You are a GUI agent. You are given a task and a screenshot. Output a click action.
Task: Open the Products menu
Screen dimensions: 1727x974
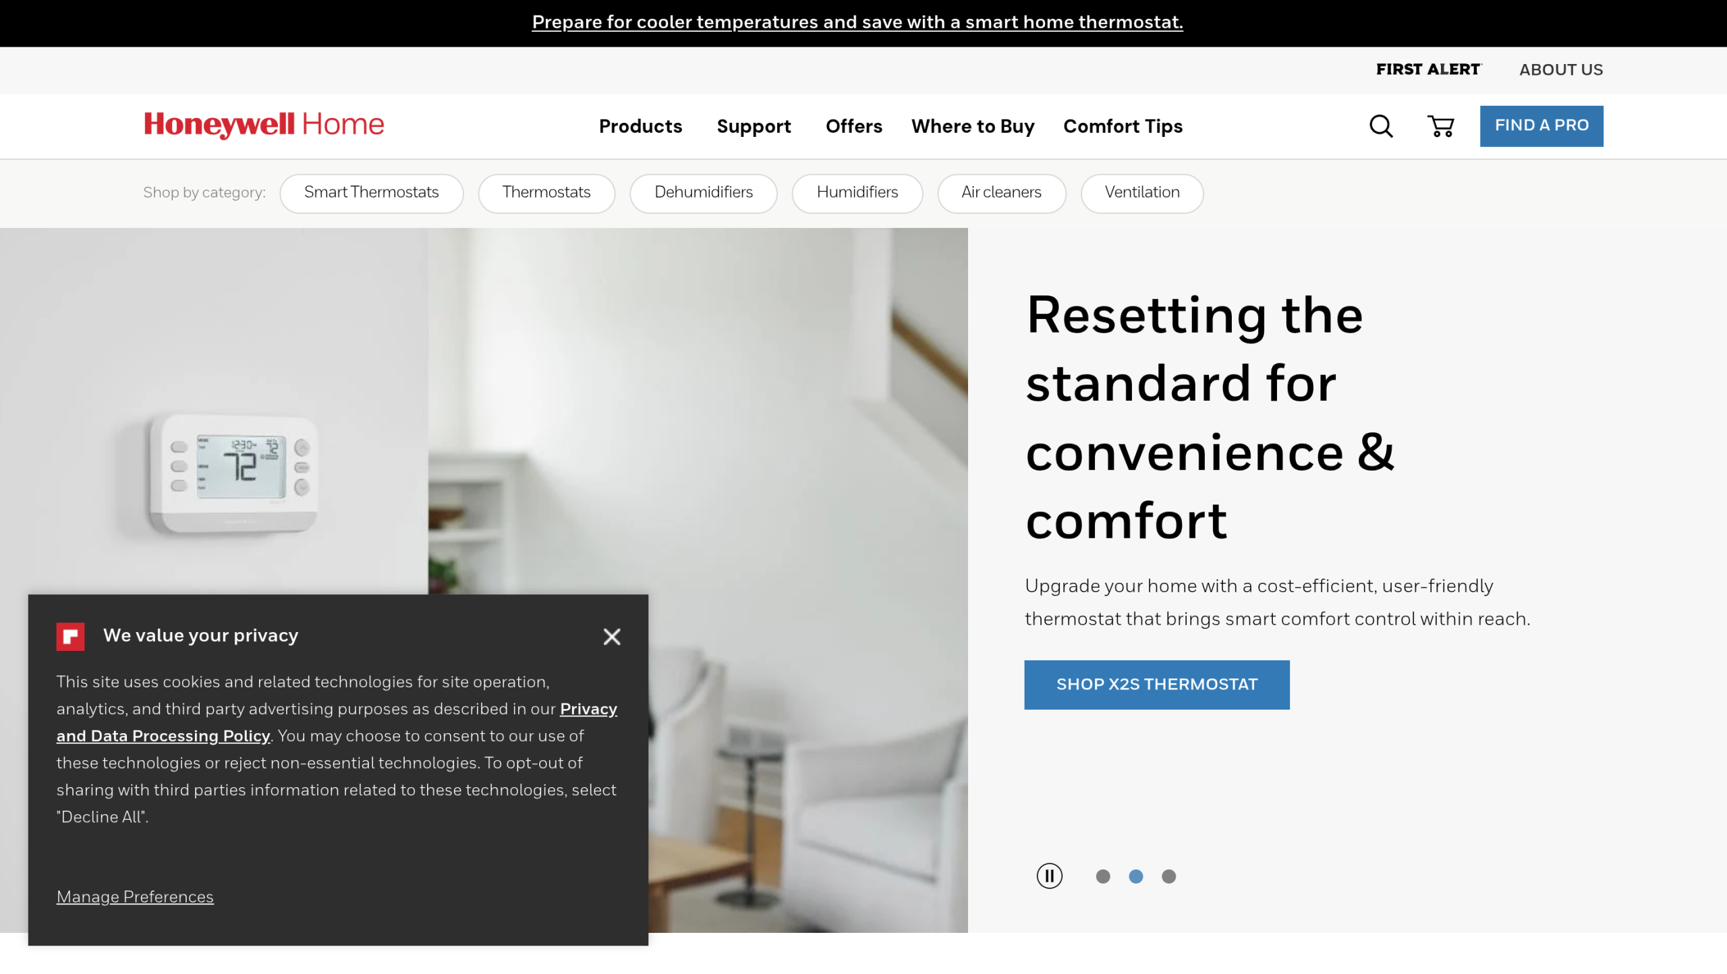640,126
